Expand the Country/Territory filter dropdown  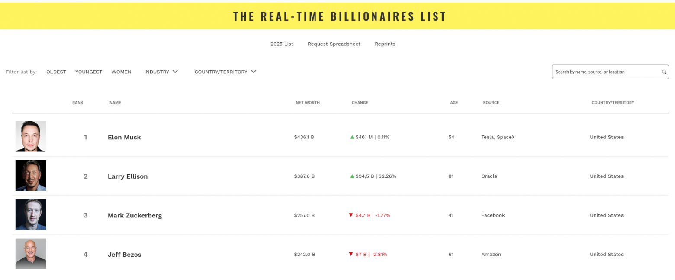tap(225, 72)
